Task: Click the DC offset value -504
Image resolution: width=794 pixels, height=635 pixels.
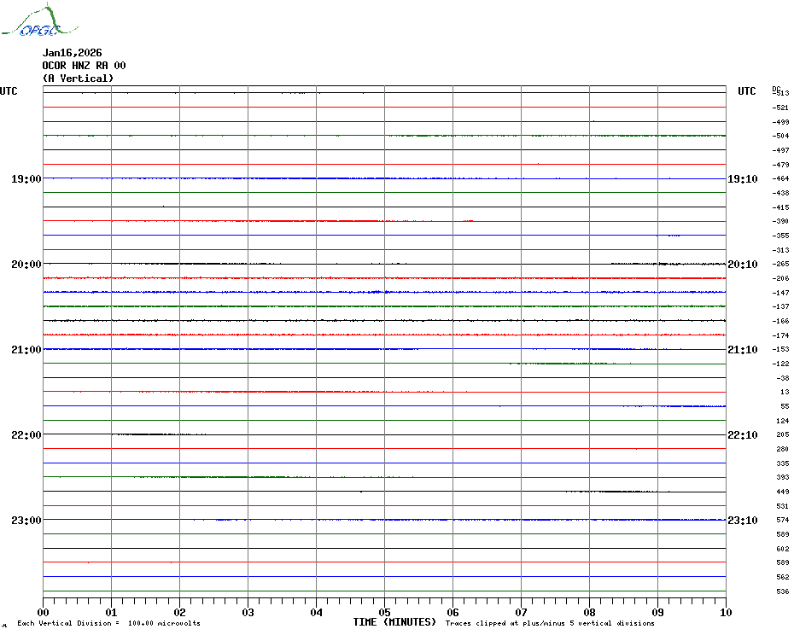Action: tap(780, 137)
